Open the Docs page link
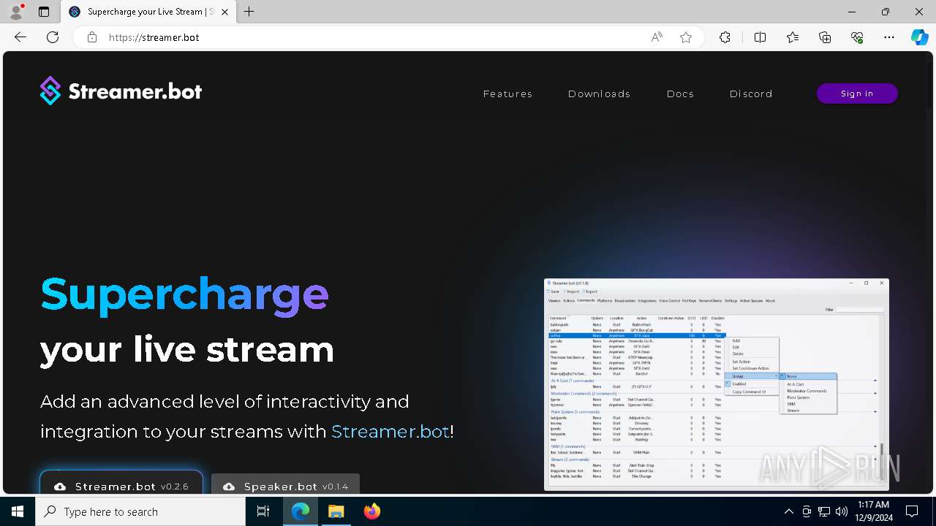Viewport: 936px width, 526px height. pos(680,94)
